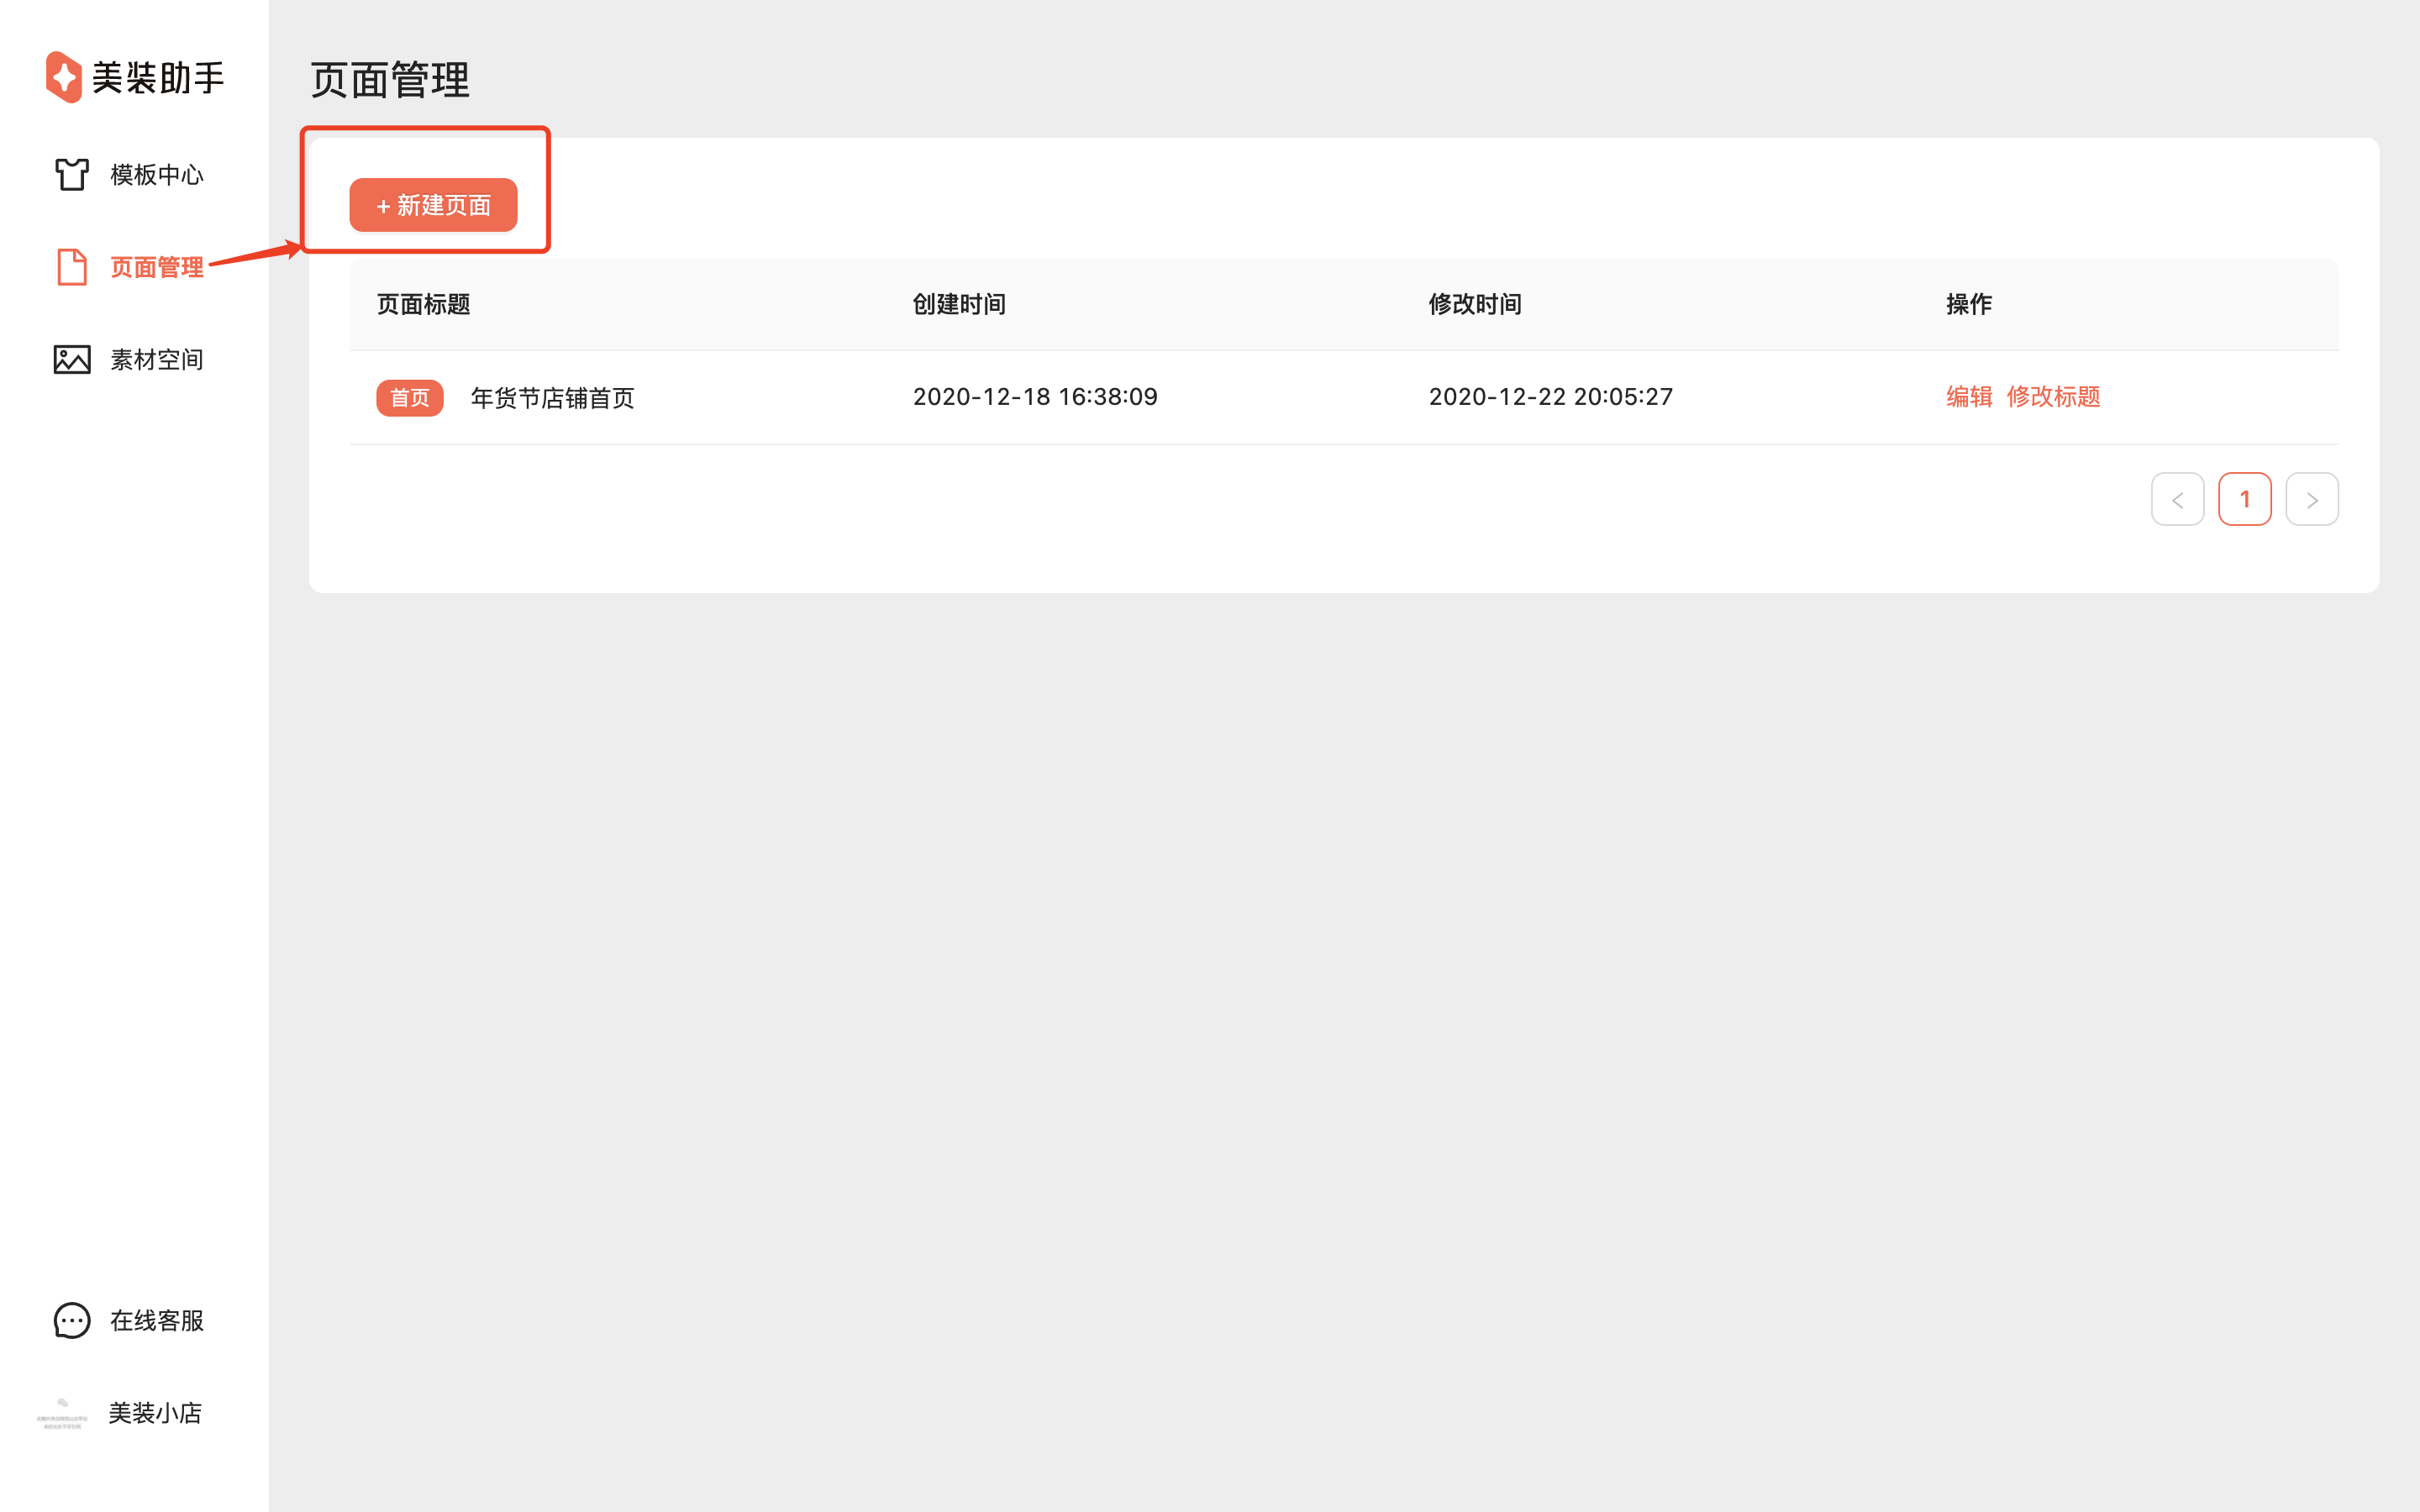This screenshot has width=2420, height=1512.
Task: Click the 首页 badge tag
Action: (x=409, y=398)
